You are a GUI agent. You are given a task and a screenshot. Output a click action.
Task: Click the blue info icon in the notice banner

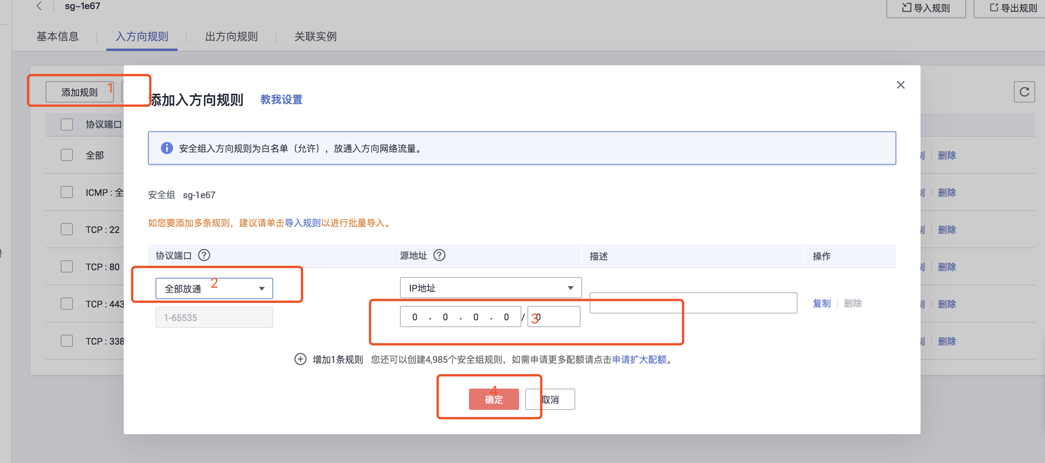pyautogui.click(x=167, y=148)
